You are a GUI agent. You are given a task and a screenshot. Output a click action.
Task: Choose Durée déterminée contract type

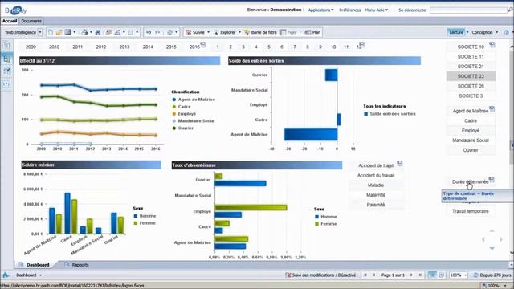(x=470, y=181)
